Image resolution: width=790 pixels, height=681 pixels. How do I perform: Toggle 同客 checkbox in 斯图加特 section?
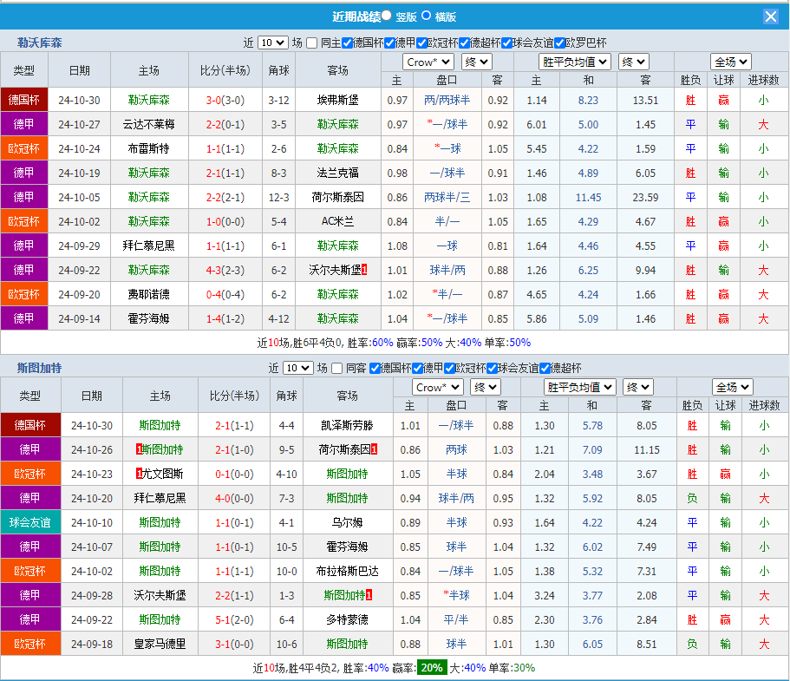[x=337, y=368]
